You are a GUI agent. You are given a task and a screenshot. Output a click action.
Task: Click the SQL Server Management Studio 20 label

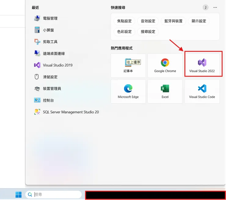click(71, 112)
